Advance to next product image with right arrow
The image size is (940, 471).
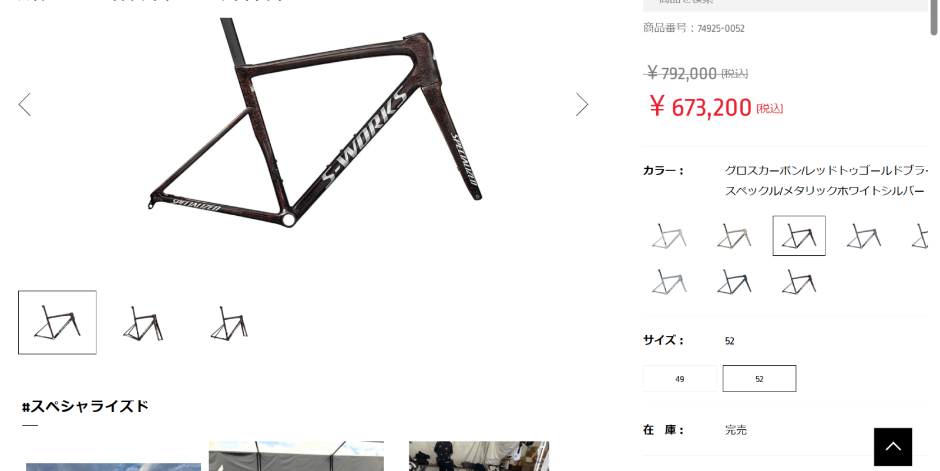click(582, 105)
